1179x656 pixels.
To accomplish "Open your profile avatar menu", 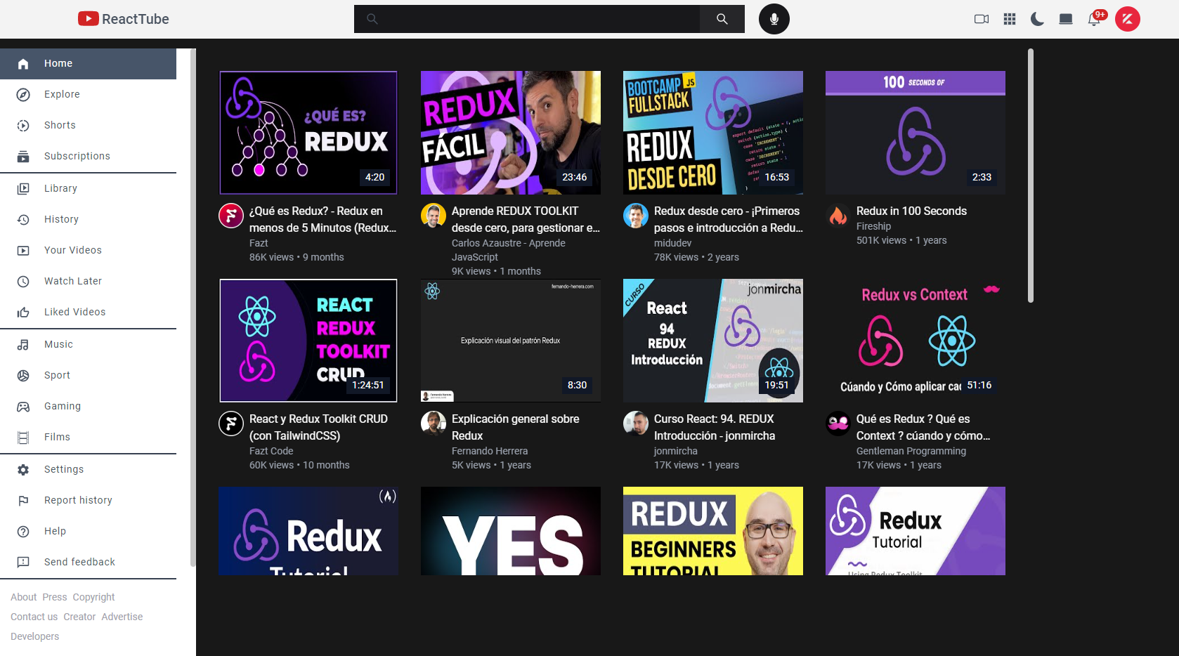I will [1128, 19].
